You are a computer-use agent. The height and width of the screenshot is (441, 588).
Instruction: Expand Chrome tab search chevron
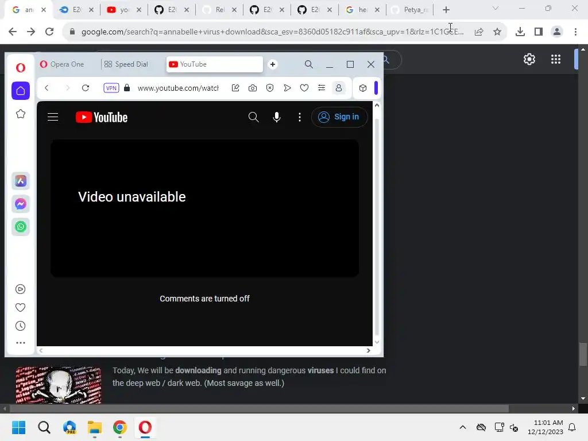pyautogui.click(x=496, y=8)
